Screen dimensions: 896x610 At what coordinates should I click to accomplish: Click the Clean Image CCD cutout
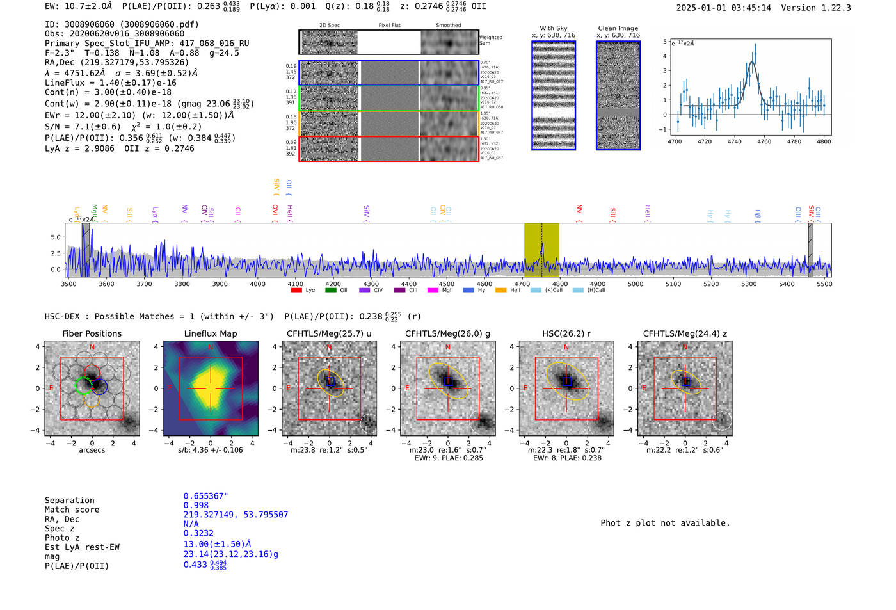(x=618, y=95)
